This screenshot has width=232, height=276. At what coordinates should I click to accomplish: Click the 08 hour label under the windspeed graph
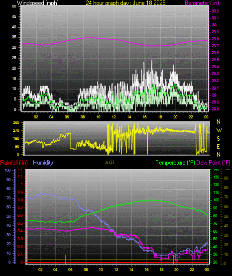pos(83,117)
